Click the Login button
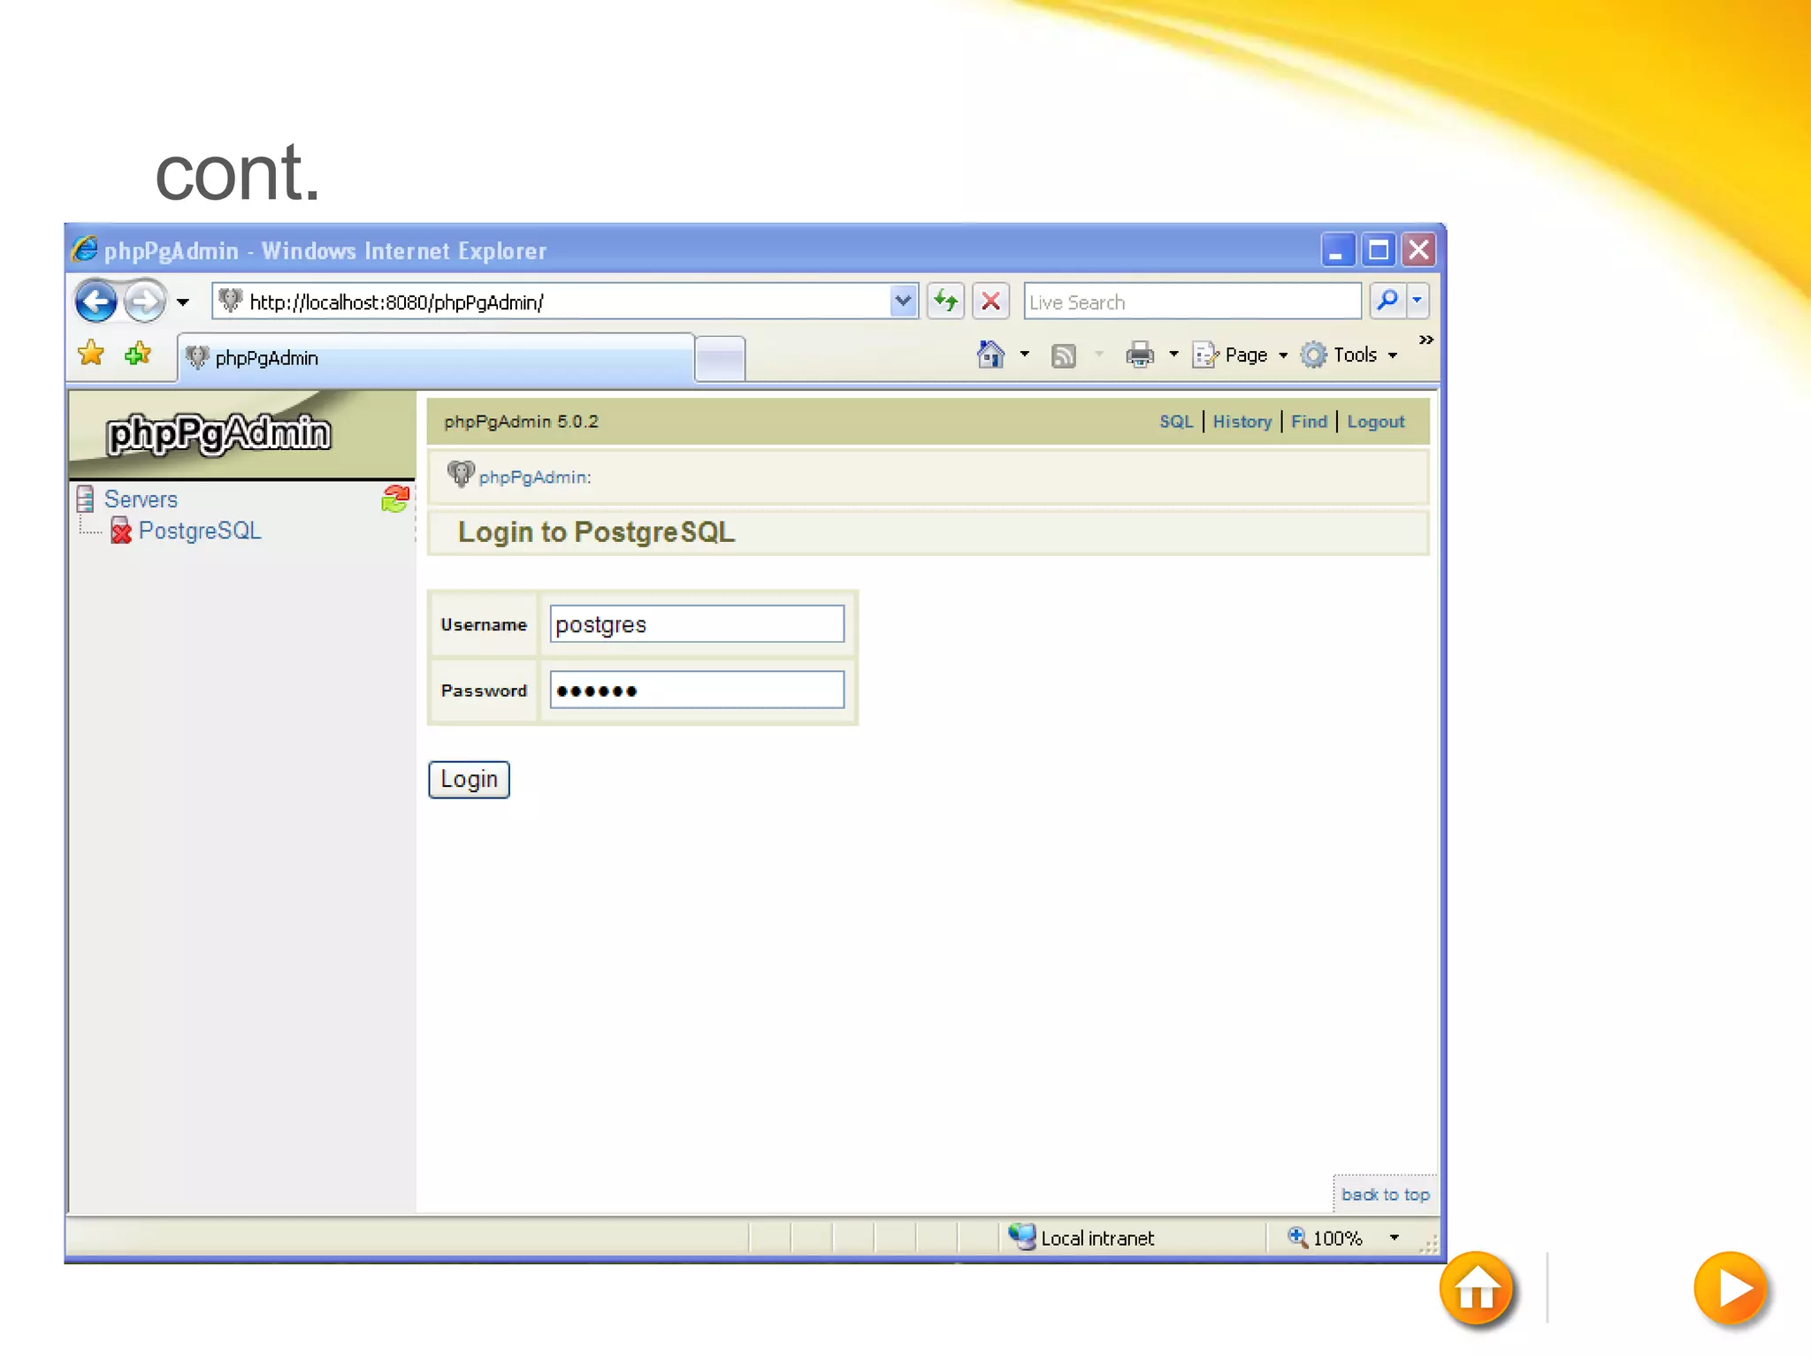The width and height of the screenshot is (1811, 1358). click(x=469, y=780)
